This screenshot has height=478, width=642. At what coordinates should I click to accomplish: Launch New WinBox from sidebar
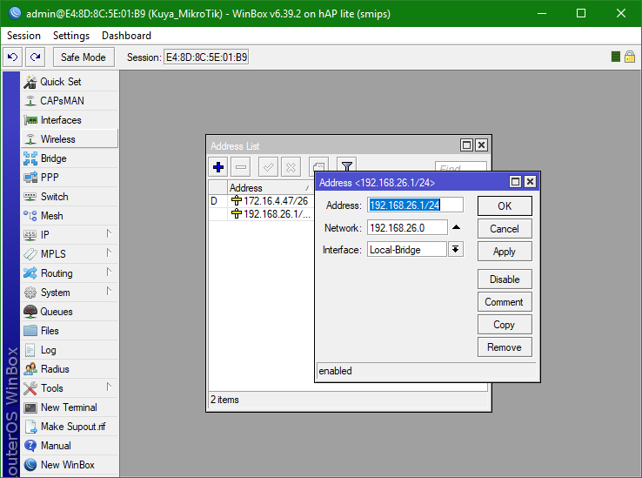[70, 465]
